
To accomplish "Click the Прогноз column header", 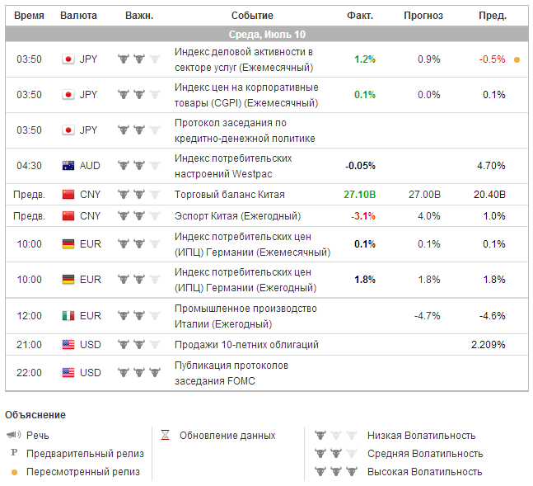I will 423,16.
